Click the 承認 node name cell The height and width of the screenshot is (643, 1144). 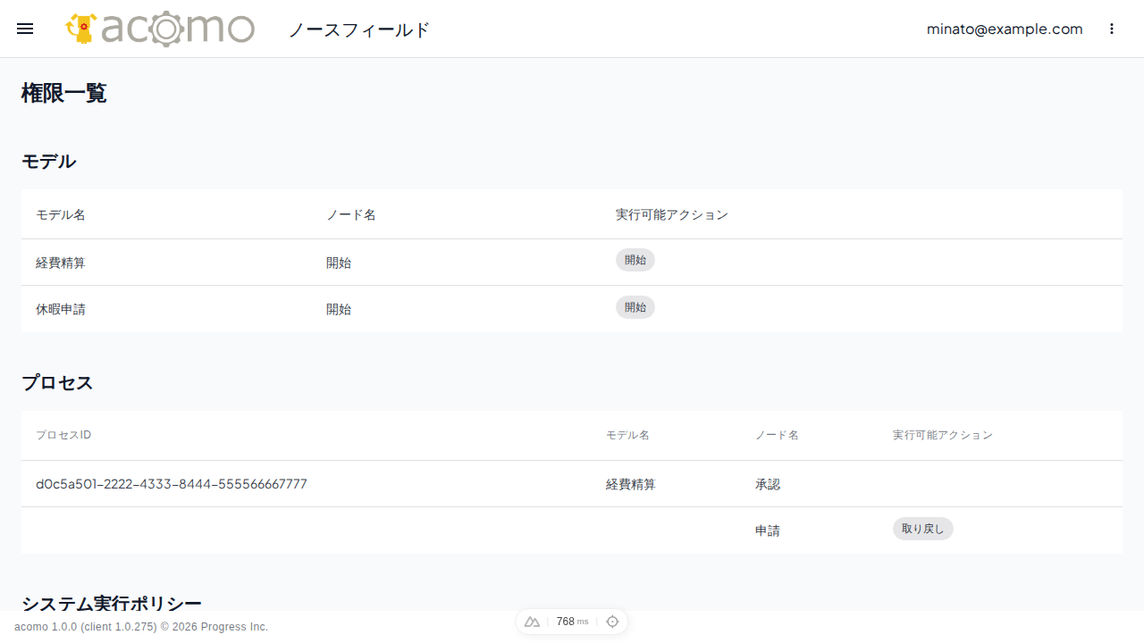click(x=768, y=484)
